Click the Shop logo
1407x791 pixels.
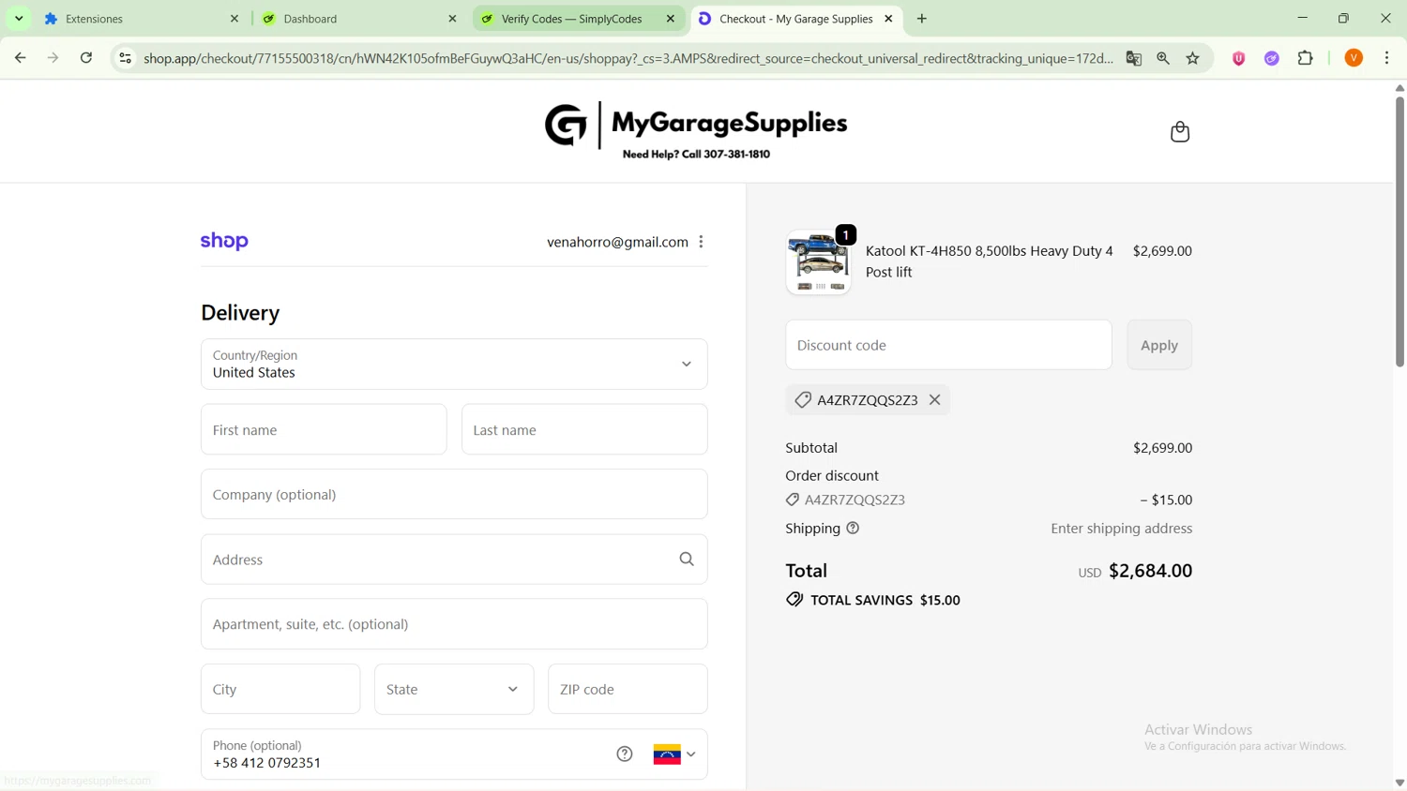pos(224,241)
